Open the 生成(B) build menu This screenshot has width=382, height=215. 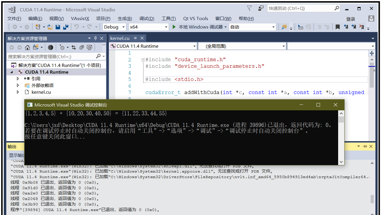coord(125,18)
